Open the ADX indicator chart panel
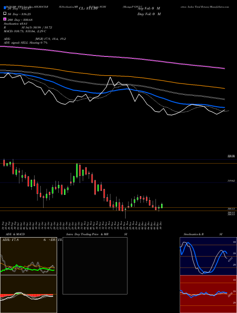This screenshot has height=313, width=237. tap(28, 256)
